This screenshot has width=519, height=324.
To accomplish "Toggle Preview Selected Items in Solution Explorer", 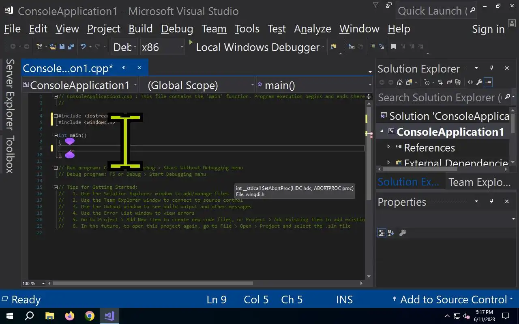I will point(488,82).
